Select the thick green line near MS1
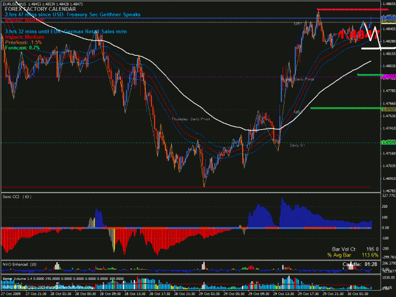 [347, 108]
